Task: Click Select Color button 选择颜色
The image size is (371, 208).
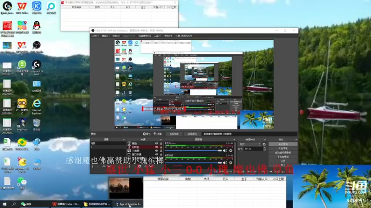Action: 192,134
